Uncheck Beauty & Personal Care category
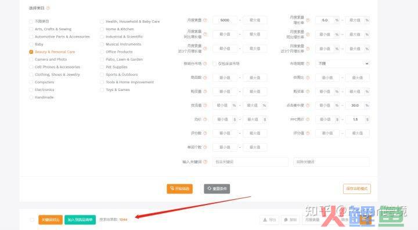 point(31,52)
